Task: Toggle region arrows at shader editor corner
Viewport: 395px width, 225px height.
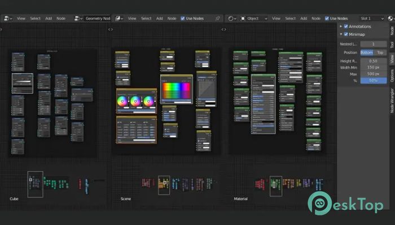Action: coord(223,29)
